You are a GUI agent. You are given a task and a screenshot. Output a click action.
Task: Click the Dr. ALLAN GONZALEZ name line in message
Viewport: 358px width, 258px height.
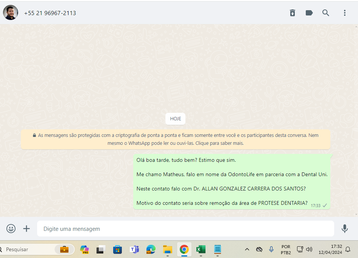click(221, 189)
